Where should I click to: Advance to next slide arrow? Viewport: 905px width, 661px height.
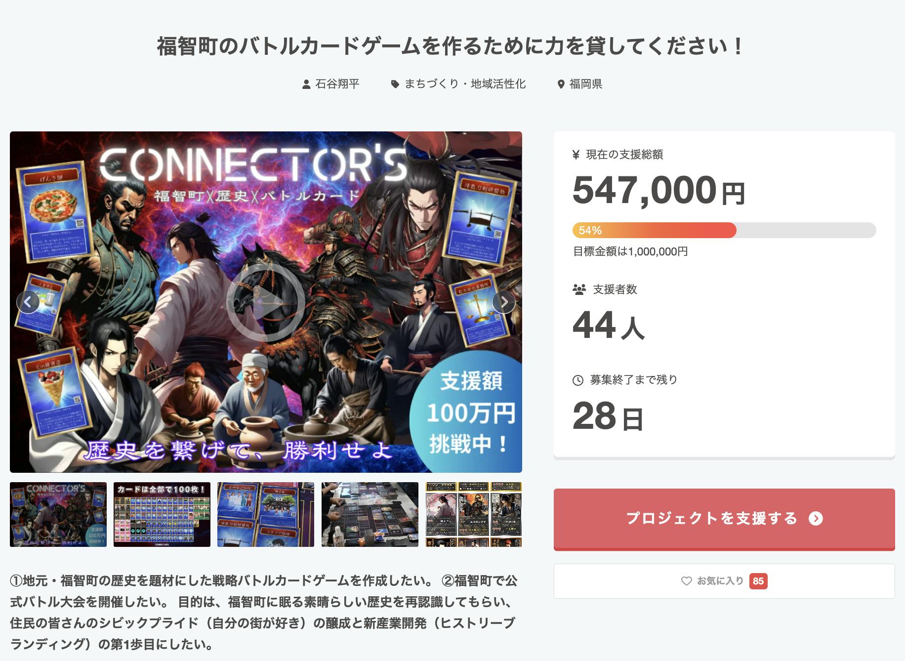pyautogui.click(x=504, y=302)
